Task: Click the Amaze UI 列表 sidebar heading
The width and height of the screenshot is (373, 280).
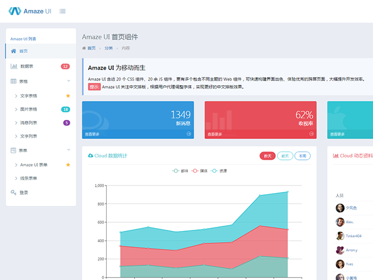Action: click(x=23, y=39)
